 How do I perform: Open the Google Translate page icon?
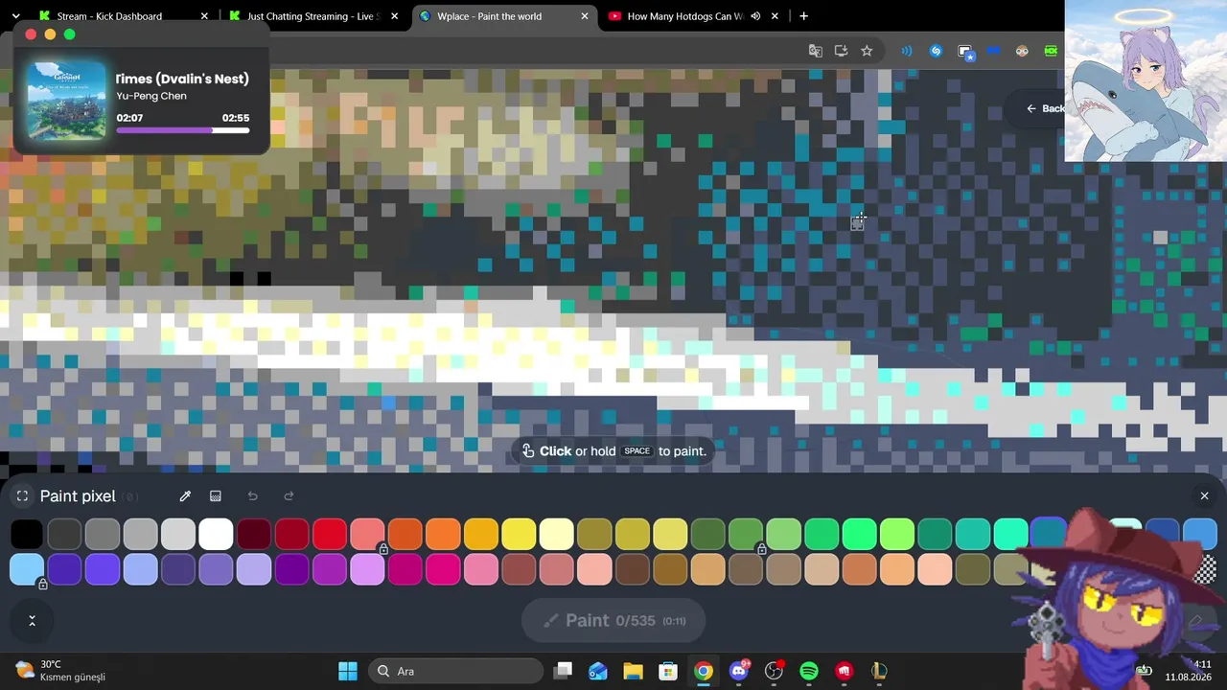[815, 51]
